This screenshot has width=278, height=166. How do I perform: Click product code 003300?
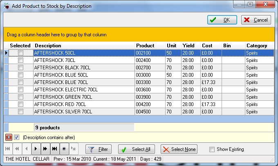tap(150, 82)
